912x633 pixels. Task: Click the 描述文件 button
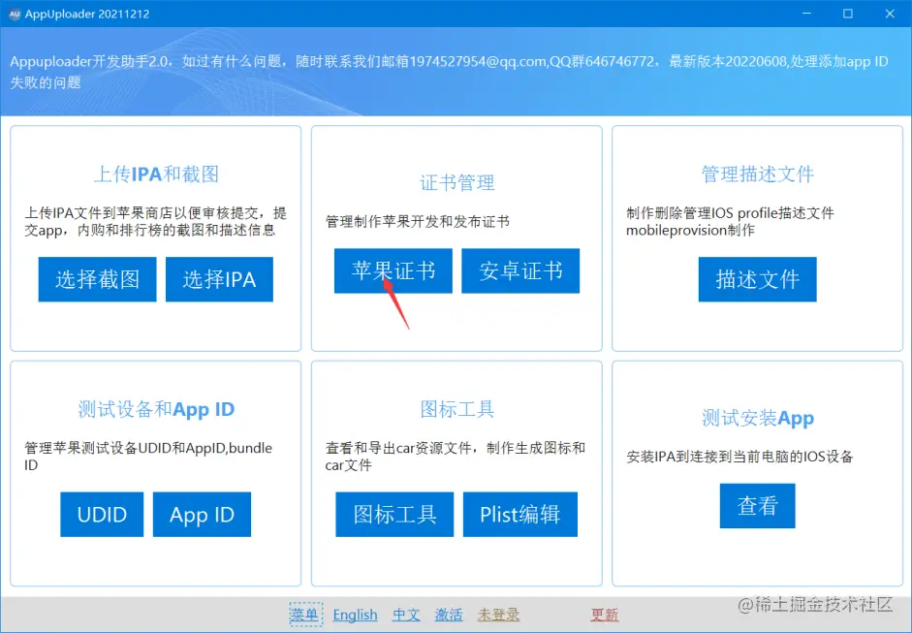tap(757, 279)
